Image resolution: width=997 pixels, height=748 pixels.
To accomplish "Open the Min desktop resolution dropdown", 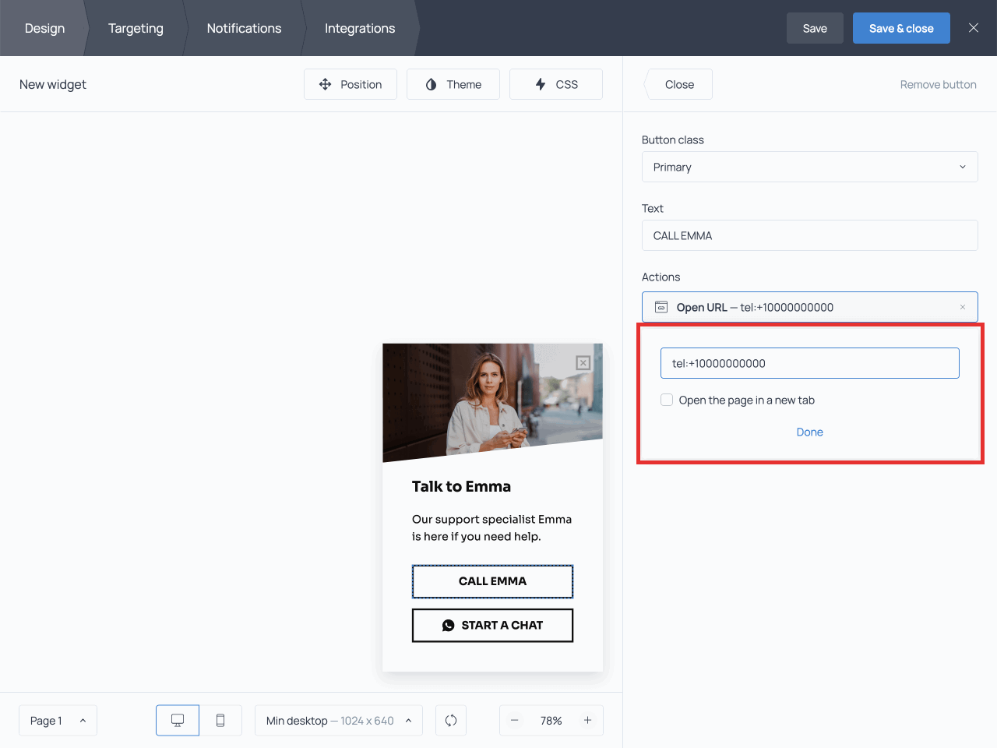I will (x=338, y=720).
